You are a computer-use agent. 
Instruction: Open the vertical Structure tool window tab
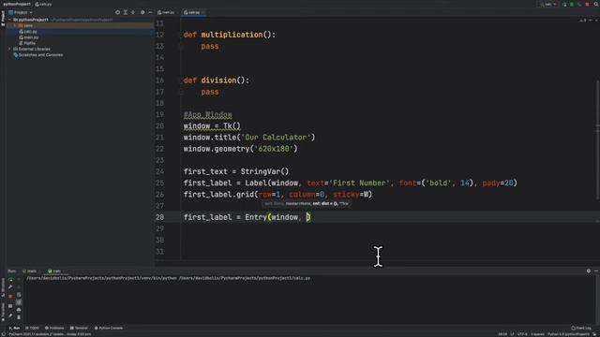(x=3, y=287)
